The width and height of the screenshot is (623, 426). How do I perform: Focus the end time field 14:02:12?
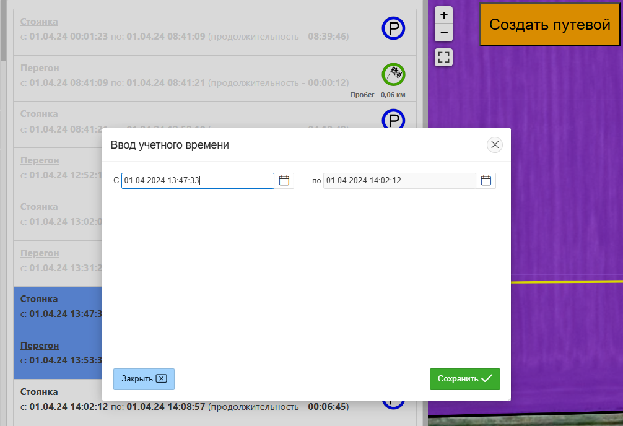pos(399,181)
